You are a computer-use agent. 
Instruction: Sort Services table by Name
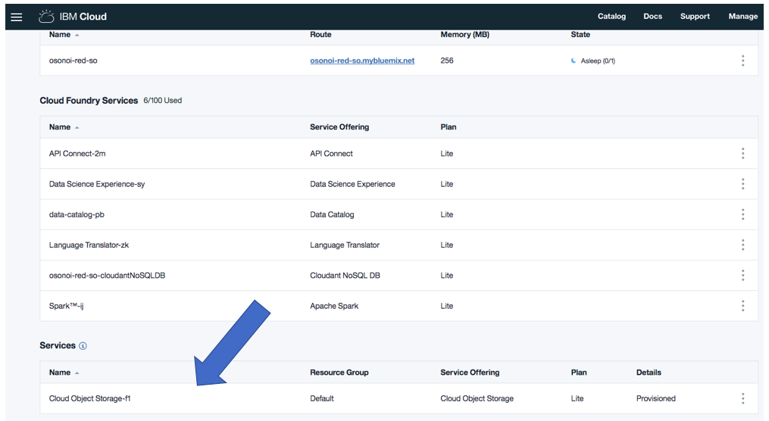pyautogui.click(x=64, y=373)
